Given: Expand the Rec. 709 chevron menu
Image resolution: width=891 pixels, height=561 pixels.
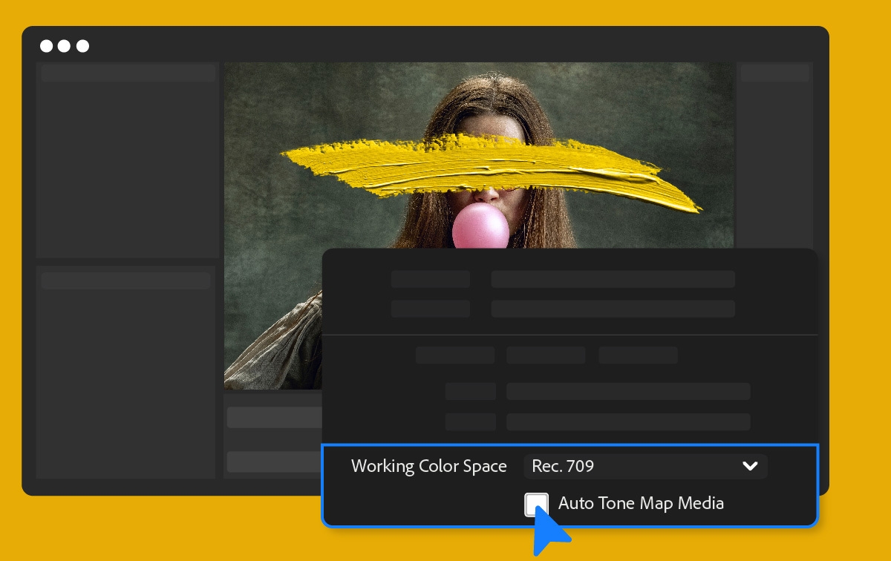Looking at the screenshot, I should point(751,466).
